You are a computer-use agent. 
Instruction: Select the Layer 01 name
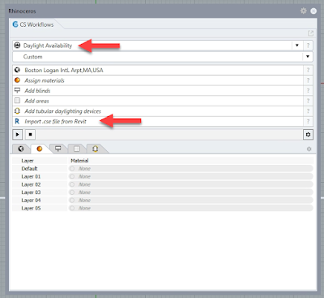(x=31, y=176)
